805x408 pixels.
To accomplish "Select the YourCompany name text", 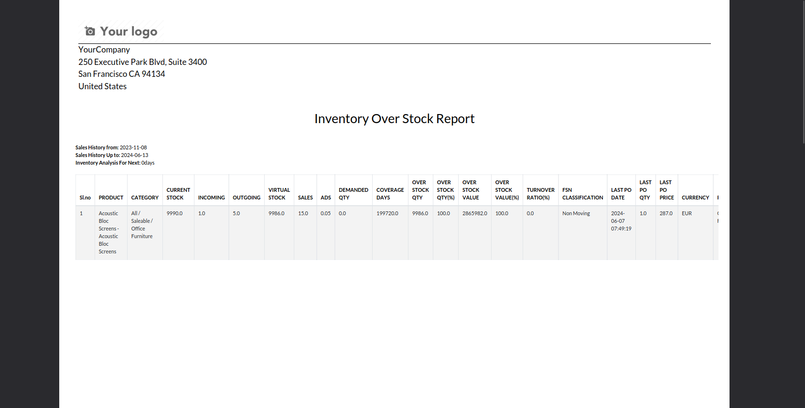I will pyautogui.click(x=104, y=50).
